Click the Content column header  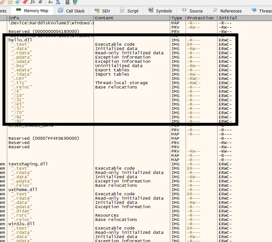104,18
